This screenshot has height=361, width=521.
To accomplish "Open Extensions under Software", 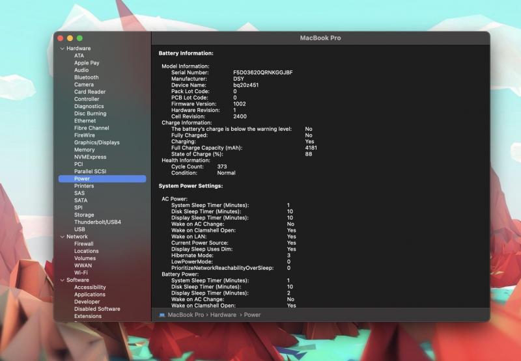I will pyautogui.click(x=88, y=316).
